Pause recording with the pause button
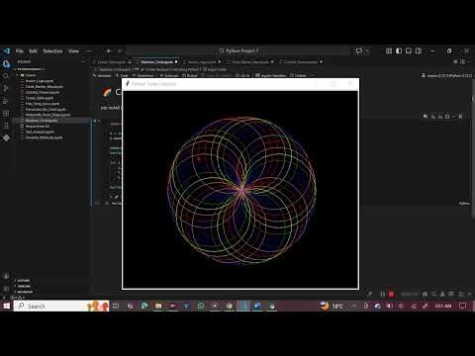Viewport: 475px width, 356px height. [x=382, y=294]
